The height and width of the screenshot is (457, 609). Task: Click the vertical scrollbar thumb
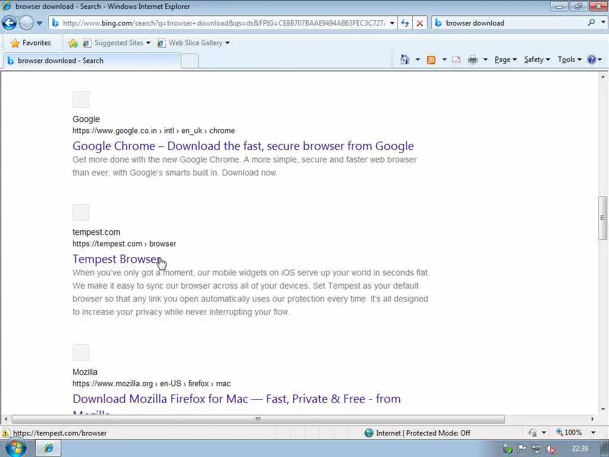pos(603,218)
